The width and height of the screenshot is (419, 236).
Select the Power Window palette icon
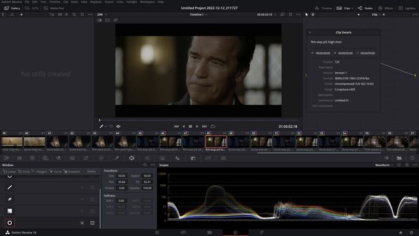(132, 158)
